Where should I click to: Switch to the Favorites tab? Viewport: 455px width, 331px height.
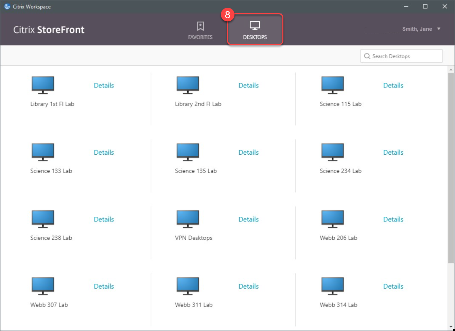coord(200,31)
